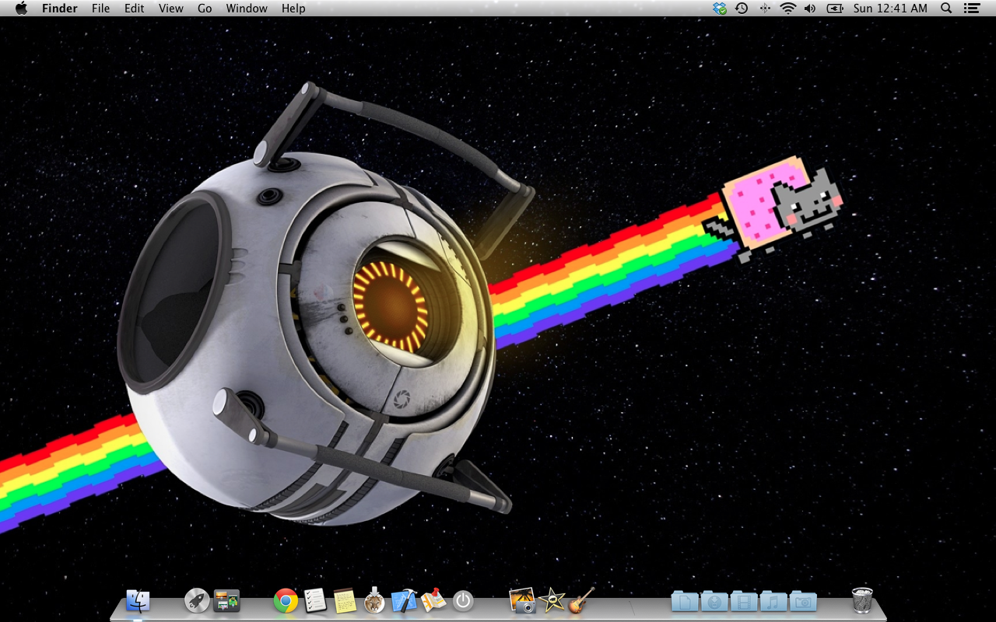Open the Apple menu
The height and width of the screenshot is (622, 996).
21,9
